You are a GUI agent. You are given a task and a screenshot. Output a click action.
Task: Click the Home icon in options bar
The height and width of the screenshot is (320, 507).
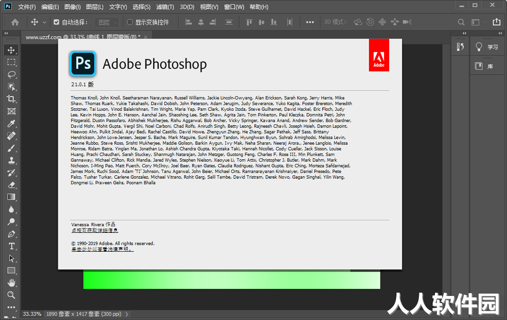pos(15,22)
